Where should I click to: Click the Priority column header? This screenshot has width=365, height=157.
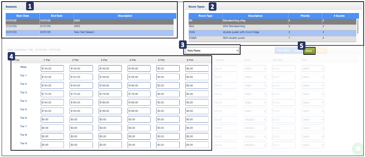pyautogui.click(x=305, y=16)
